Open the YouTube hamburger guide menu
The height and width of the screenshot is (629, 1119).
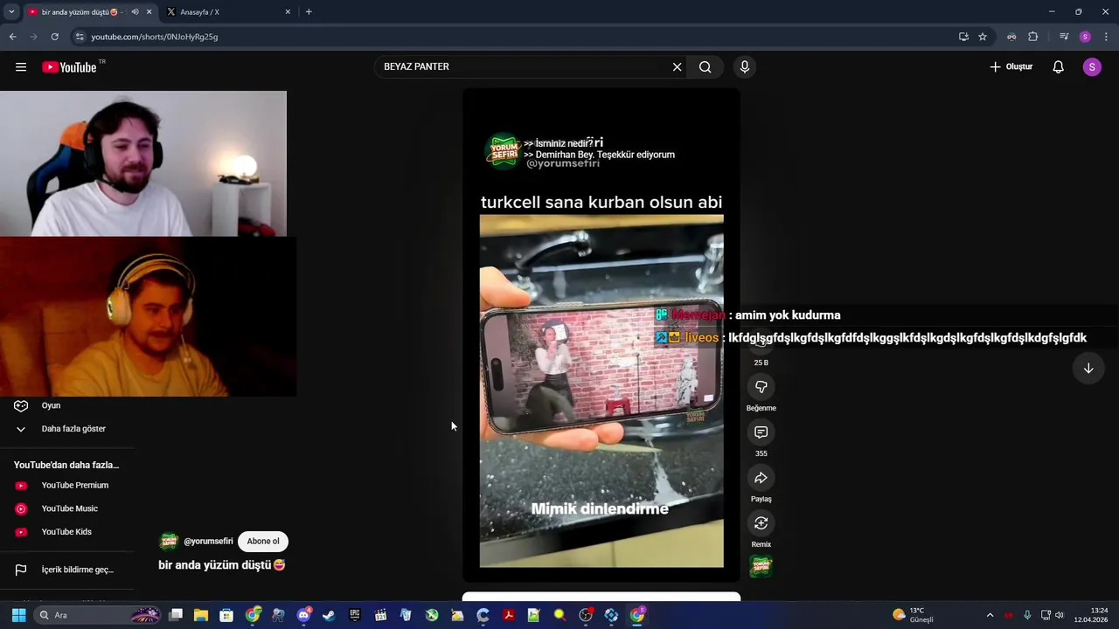click(x=21, y=67)
